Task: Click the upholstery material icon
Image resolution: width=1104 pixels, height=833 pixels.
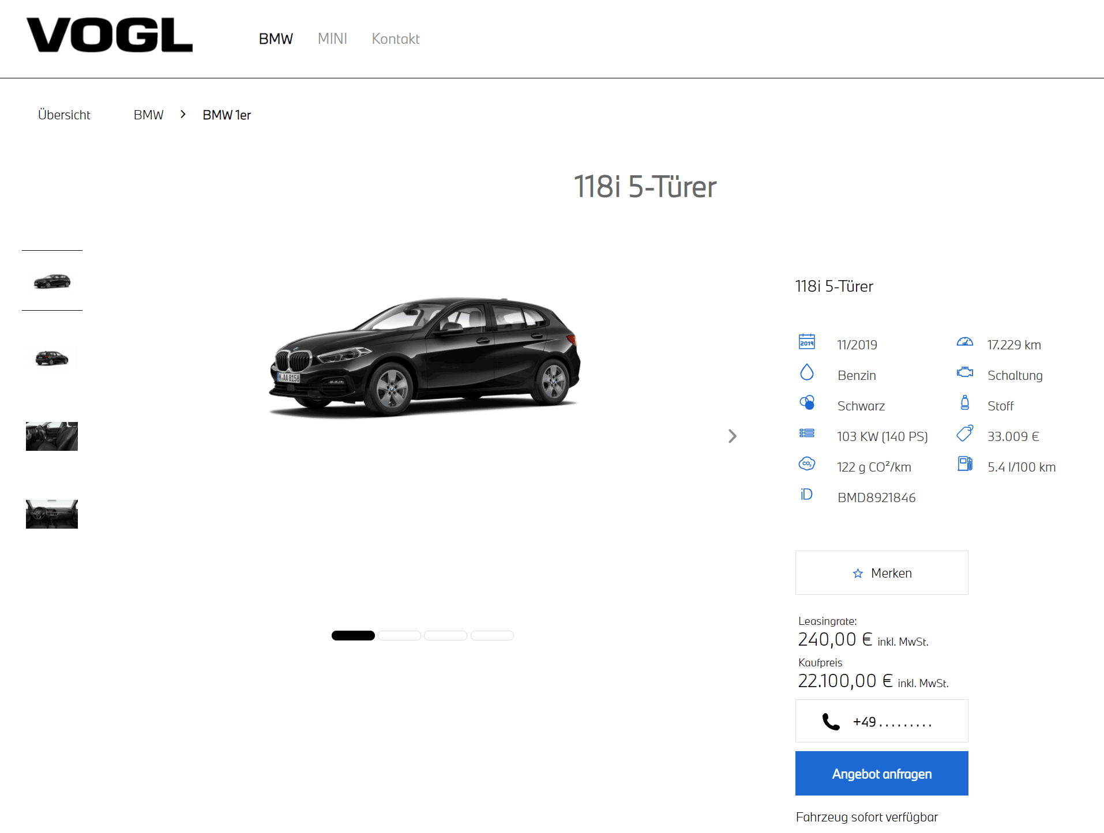Action: coord(965,402)
